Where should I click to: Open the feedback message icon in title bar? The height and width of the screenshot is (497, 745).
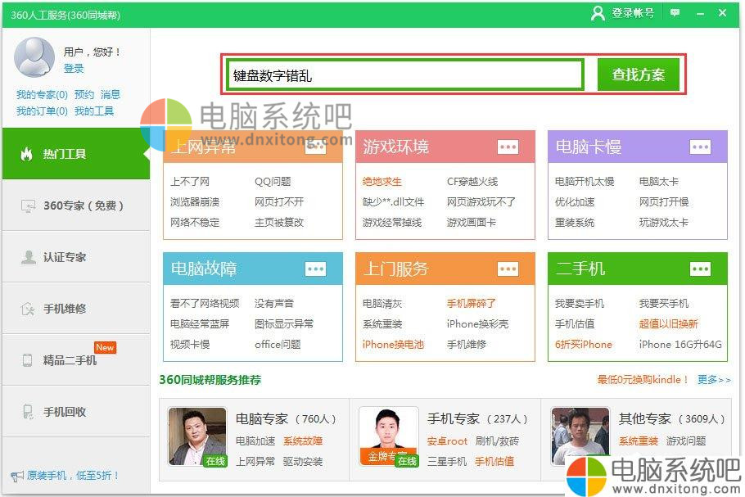coord(675,13)
